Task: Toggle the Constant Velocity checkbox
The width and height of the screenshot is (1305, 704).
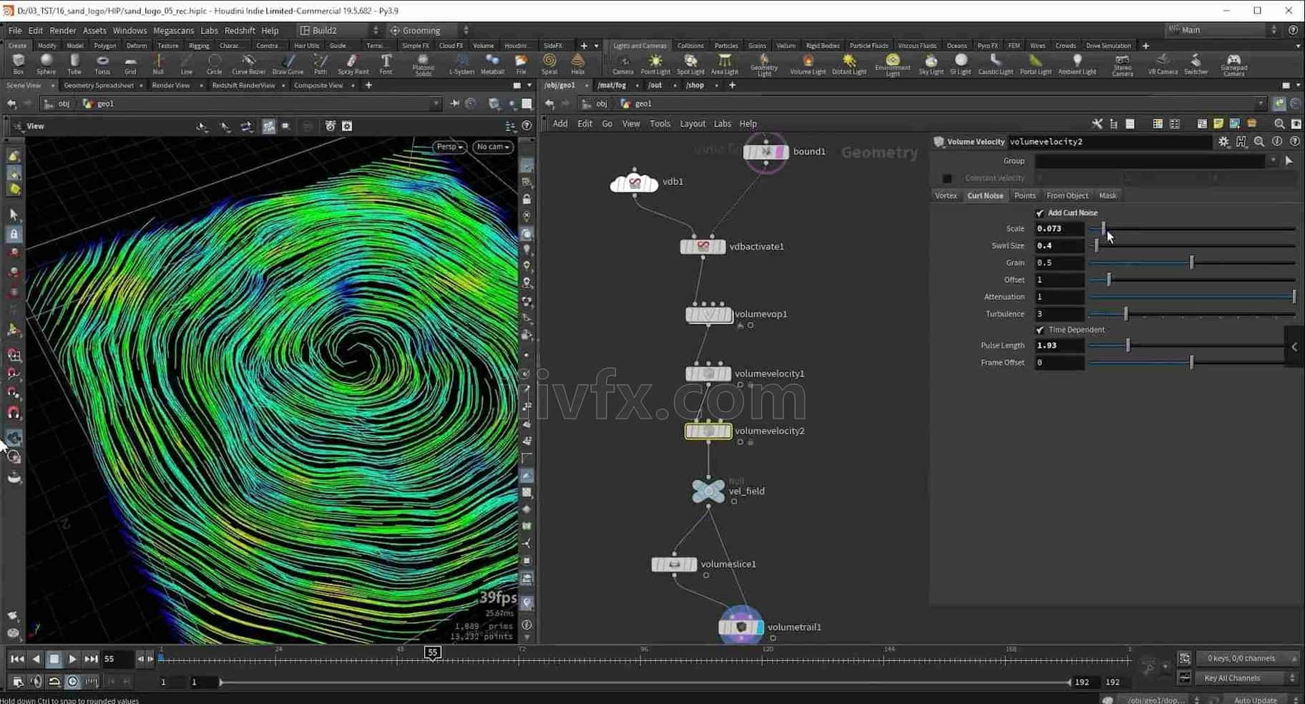Action: 947,178
